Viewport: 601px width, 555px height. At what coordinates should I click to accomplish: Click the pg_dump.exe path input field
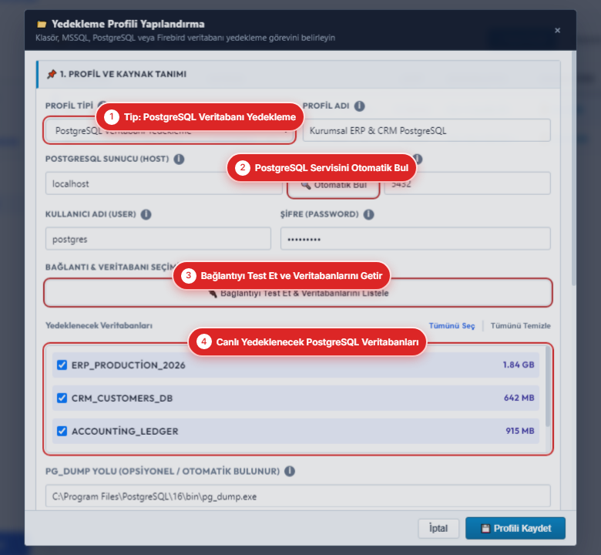pyautogui.click(x=298, y=496)
